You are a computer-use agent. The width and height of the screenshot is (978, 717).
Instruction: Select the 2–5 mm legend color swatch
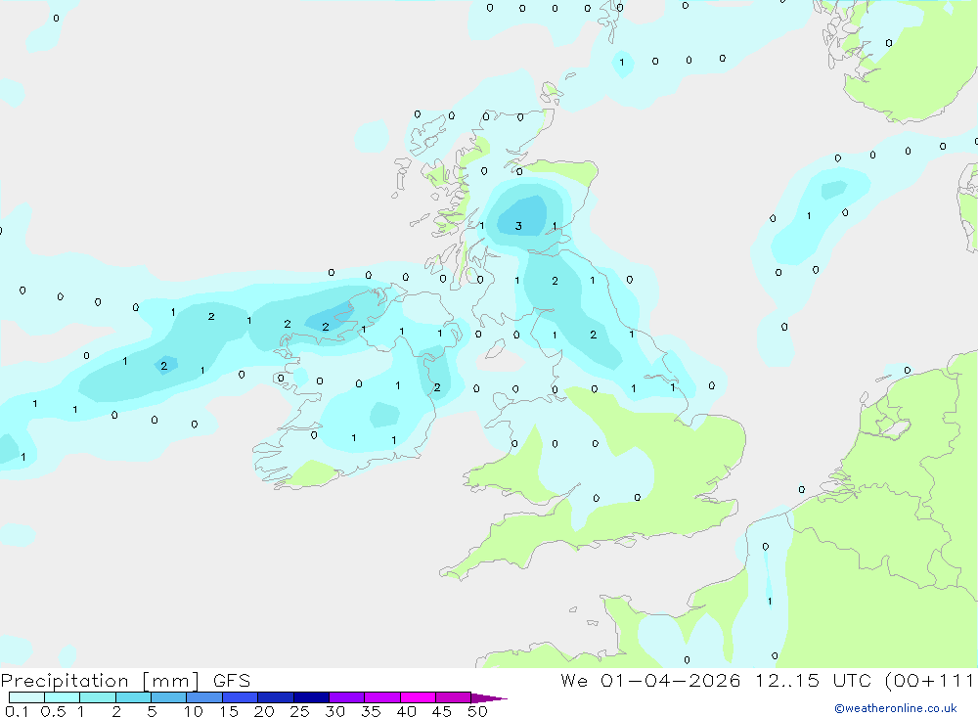click(133, 697)
